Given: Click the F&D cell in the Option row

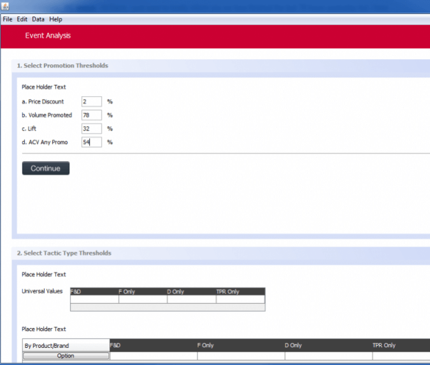Looking at the screenshot, I should pyautogui.click(x=154, y=356).
